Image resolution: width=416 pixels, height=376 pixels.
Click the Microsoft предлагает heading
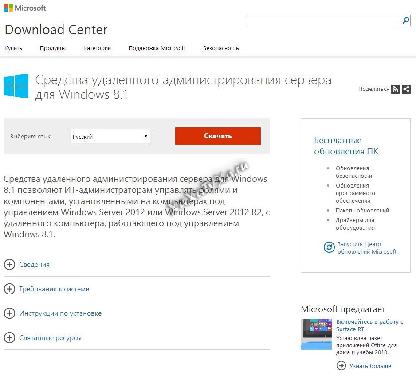pyautogui.click(x=343, y=309)
